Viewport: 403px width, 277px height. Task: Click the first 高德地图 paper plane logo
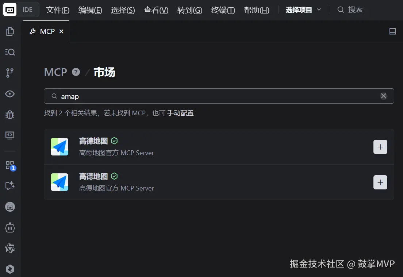pos(60,147)
